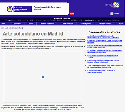Open the 'La respuesta es CO' Colombia logo

click(x=112, y=5)
